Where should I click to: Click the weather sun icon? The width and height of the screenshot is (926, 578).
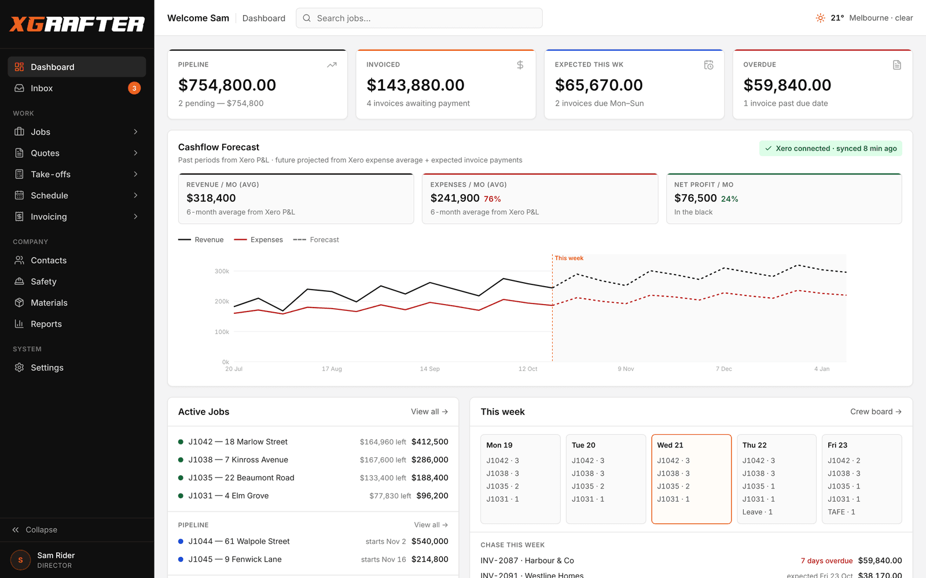click(x=820, y=18)
